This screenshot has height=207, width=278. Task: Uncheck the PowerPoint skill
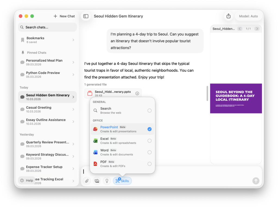(149, 129)
